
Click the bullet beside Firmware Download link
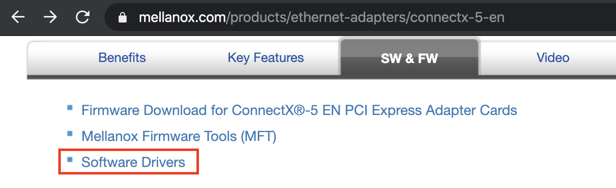pos(70,107)
